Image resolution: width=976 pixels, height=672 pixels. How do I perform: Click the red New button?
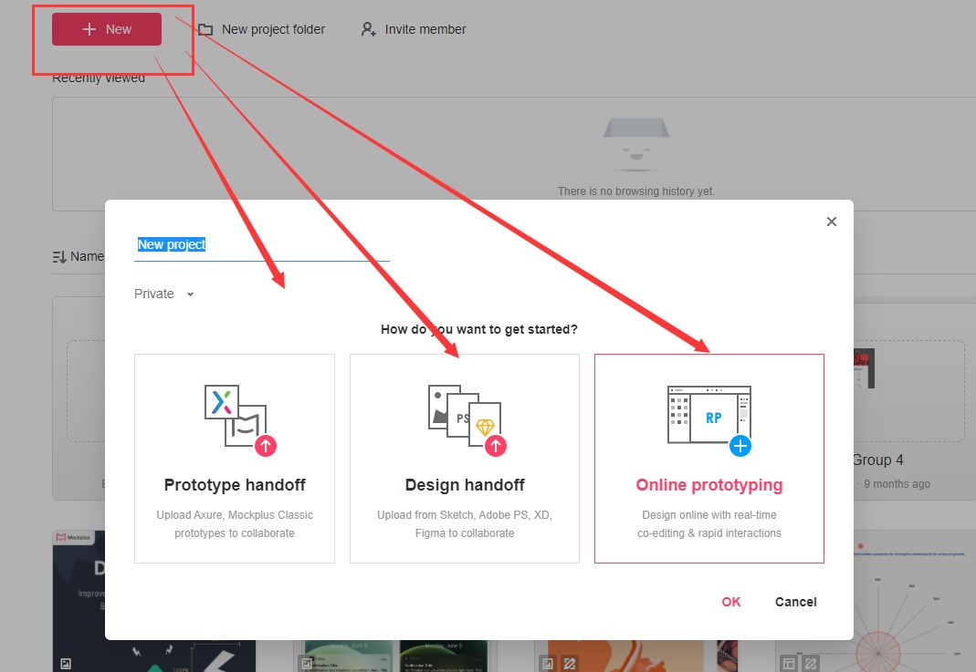(x=107, y=29)
